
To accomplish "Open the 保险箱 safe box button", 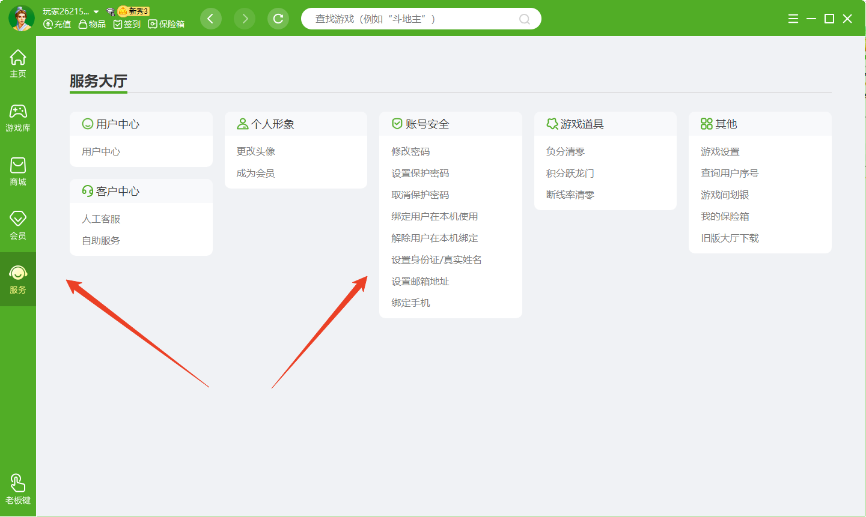I will coord(166,24).
